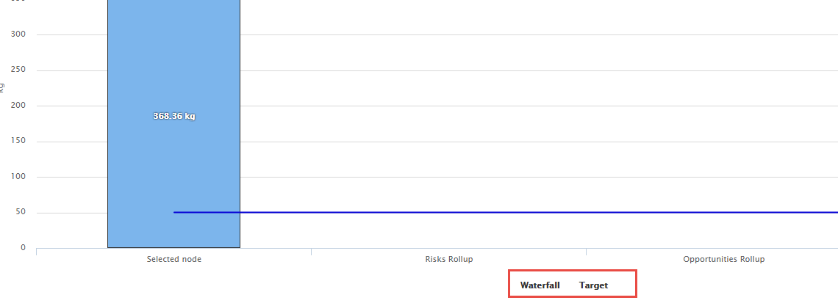Click the 368.36 kg data label
838x303 pixels.
tap(173, 116)
